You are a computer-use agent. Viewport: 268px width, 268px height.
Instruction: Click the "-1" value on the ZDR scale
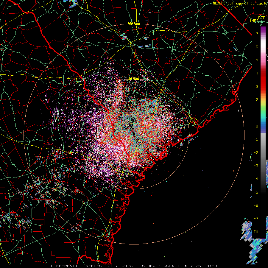pyautogui.click(x=256, y=139)
